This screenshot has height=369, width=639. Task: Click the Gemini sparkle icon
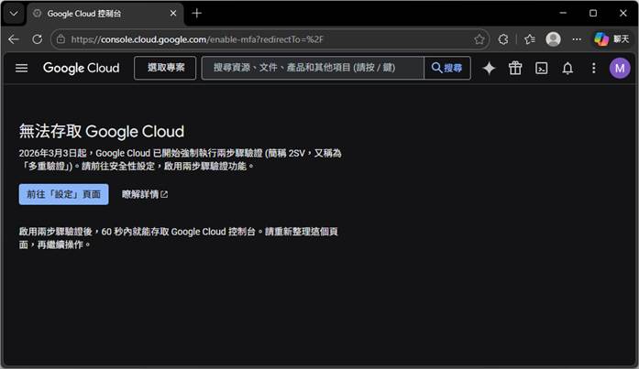(489, 69)
